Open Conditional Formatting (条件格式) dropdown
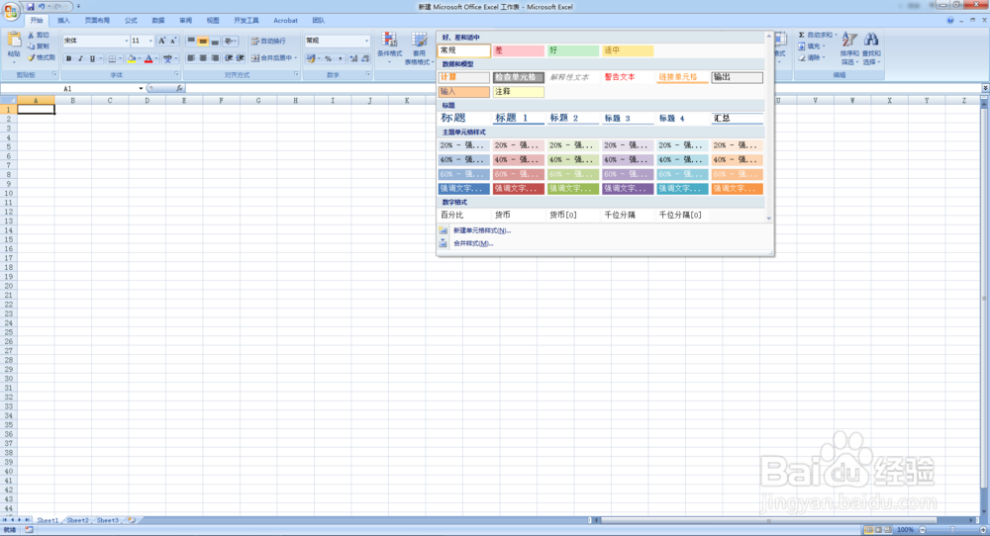The width and height of the screenshot is (990, 536). tap(389, 47)
